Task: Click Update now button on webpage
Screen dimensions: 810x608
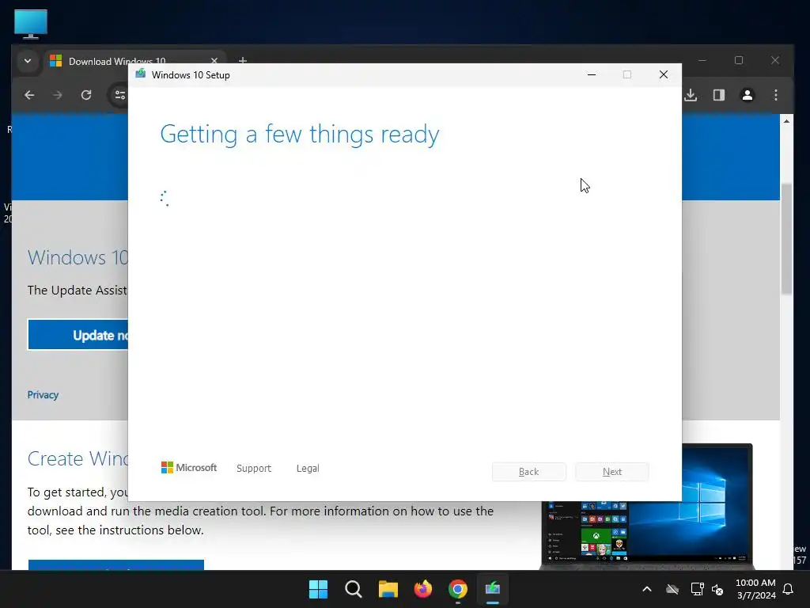Action: (x=78, y=335)
